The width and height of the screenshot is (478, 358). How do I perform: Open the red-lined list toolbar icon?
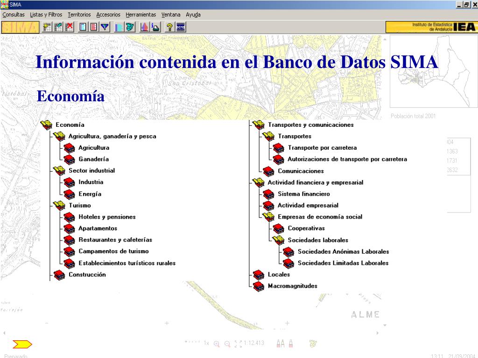click(x=94, y=27)
